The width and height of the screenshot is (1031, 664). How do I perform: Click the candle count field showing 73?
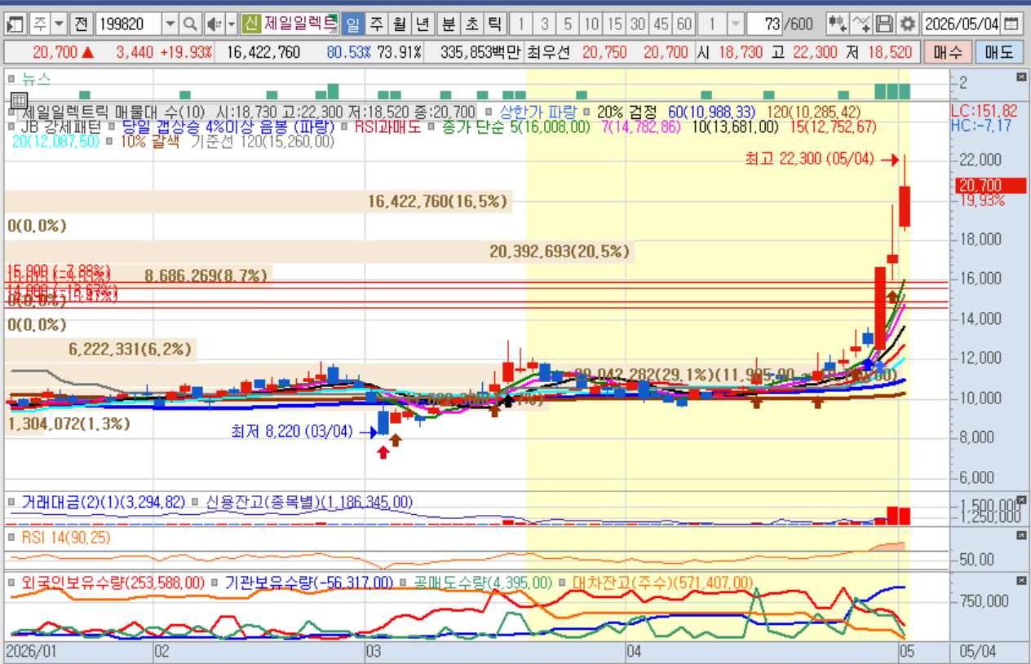tap(763, 24)
